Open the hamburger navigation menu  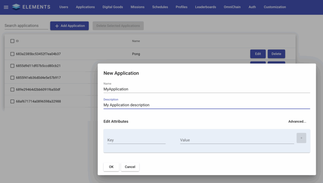pyautogui.click(x=6, y=7)
